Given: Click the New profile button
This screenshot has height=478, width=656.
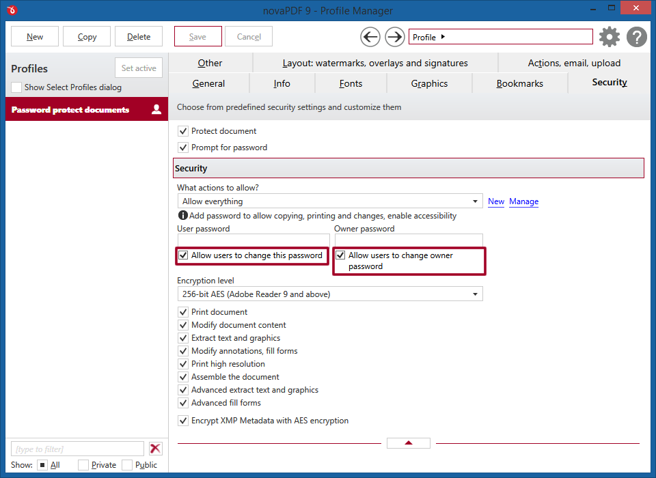Looking at the screenshot, I should click(x=35, y=36).
